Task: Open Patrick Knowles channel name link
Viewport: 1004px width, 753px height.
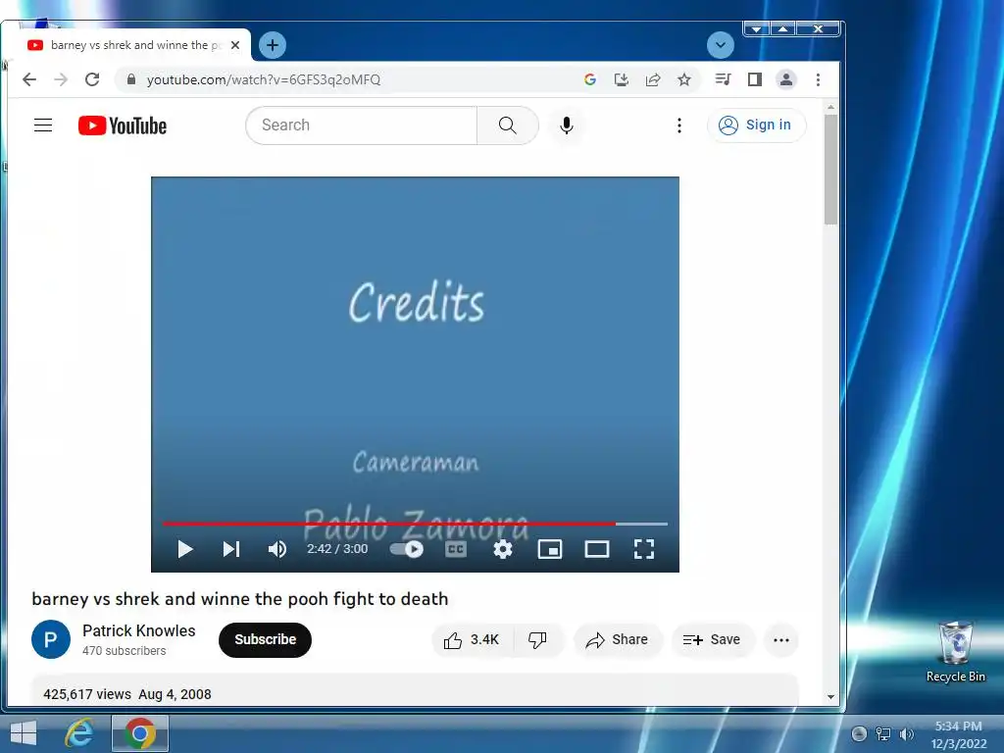Action: pyautogui.click(x=139, y=630)
